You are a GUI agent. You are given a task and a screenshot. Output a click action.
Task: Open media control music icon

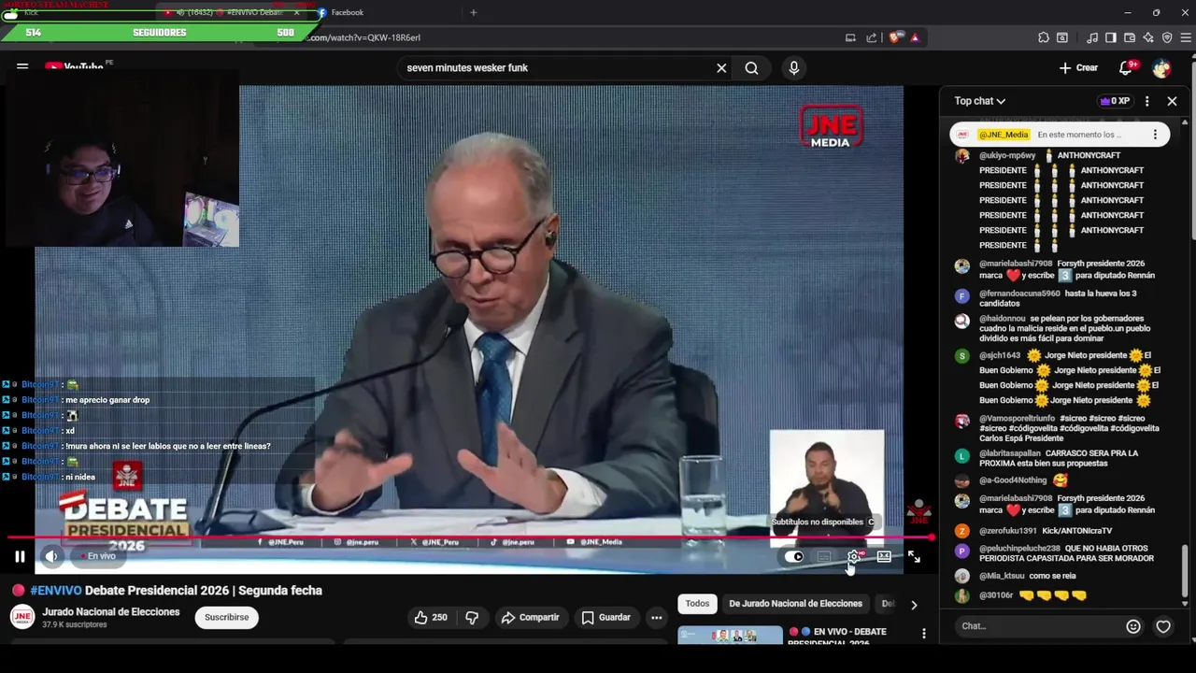pyautogui.click(x=1092, y=37)
